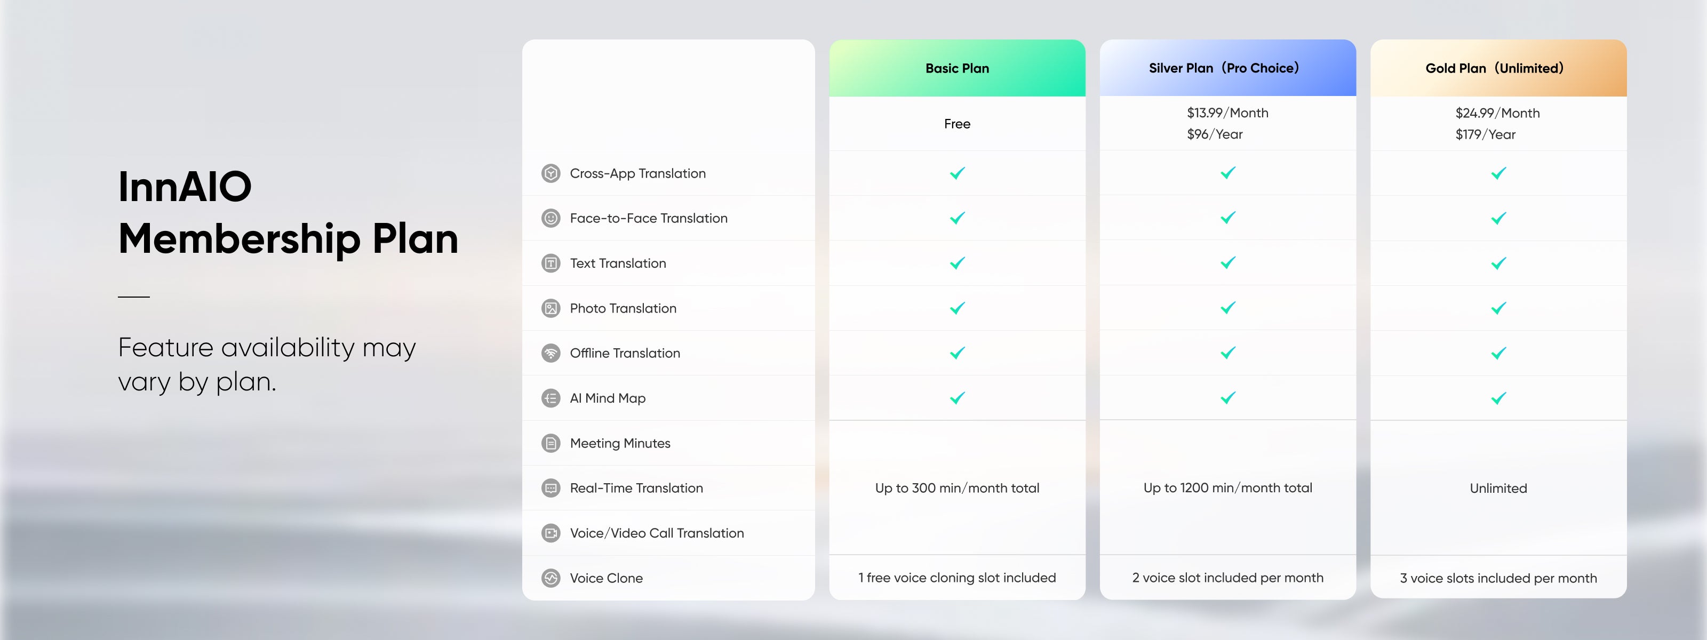This screenshot has width=1707, height=640.
Task: Click '1 free voice cloning slot included'
Action: tap(957, 578)
